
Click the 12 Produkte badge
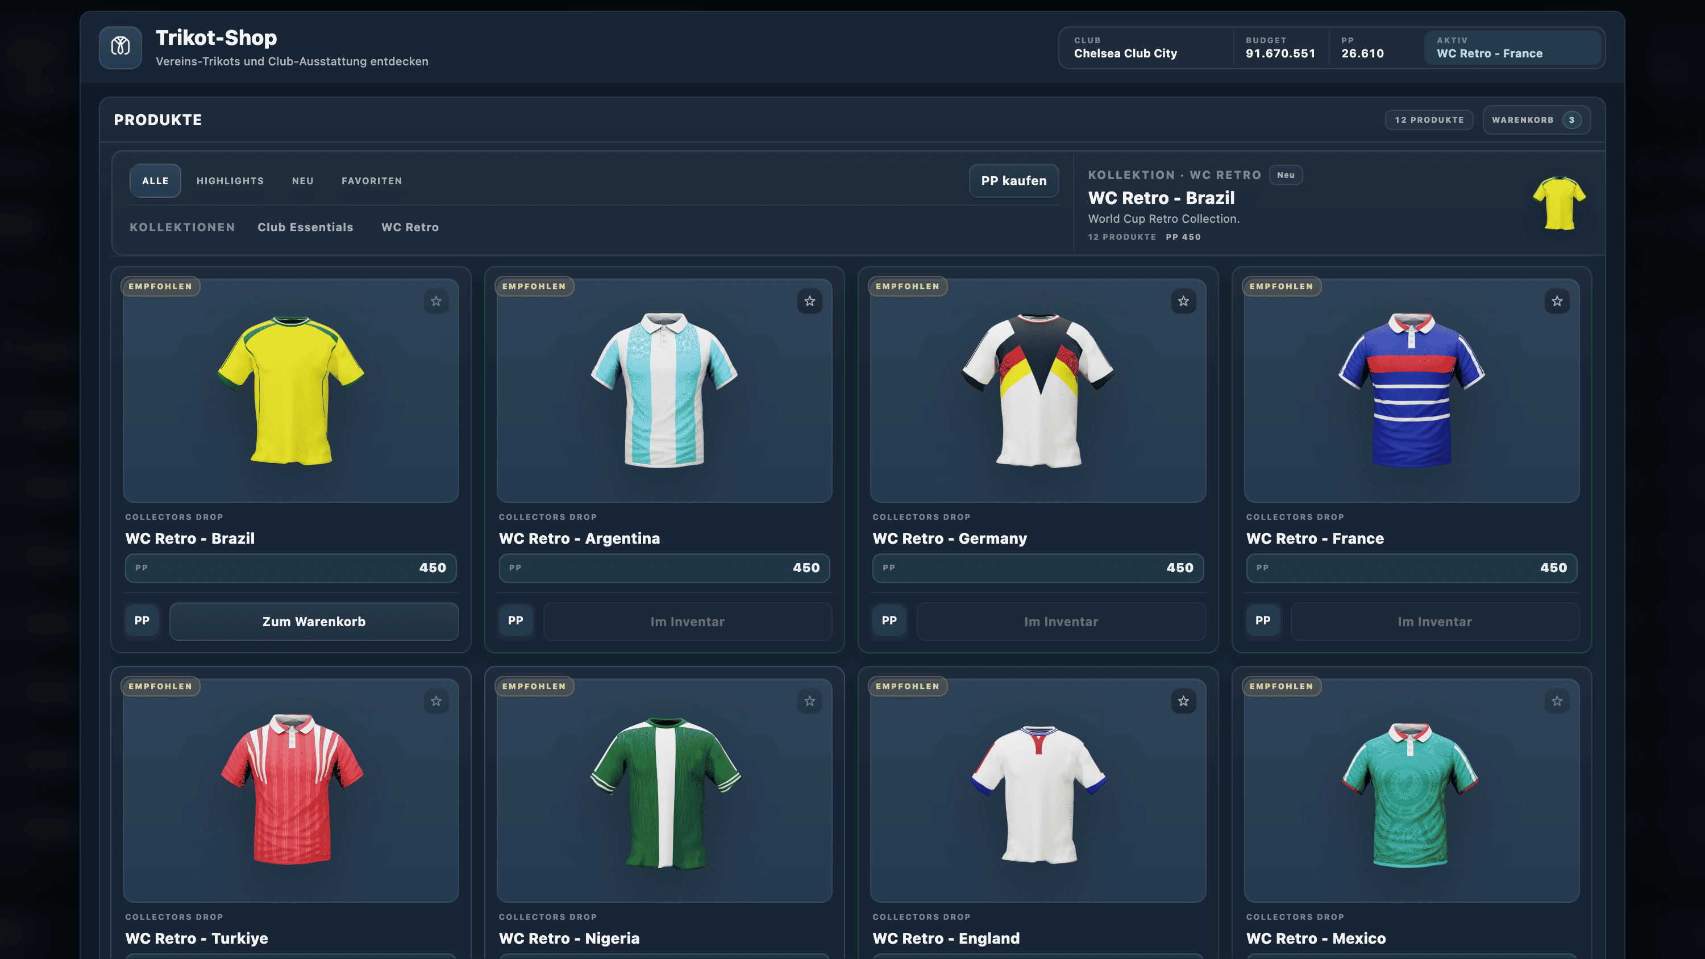coord(1429,120)
